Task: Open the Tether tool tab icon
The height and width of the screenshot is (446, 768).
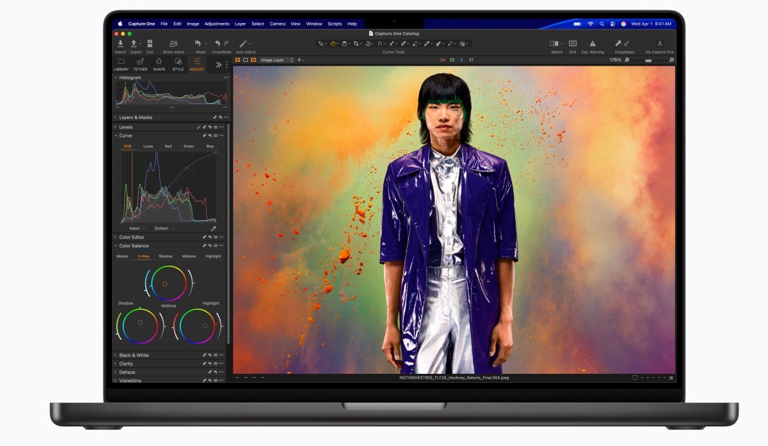Action: click(140, 61)
